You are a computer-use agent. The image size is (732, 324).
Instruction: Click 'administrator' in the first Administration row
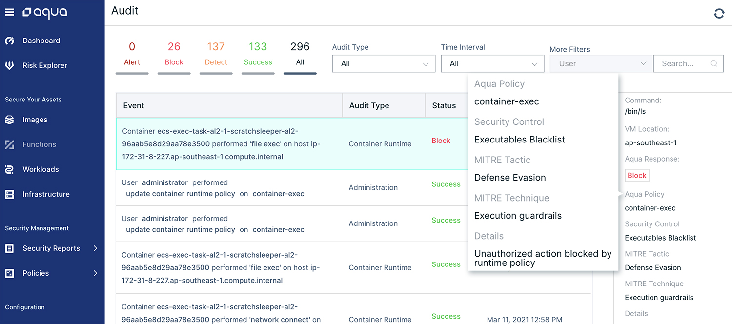tap(165, 182)
